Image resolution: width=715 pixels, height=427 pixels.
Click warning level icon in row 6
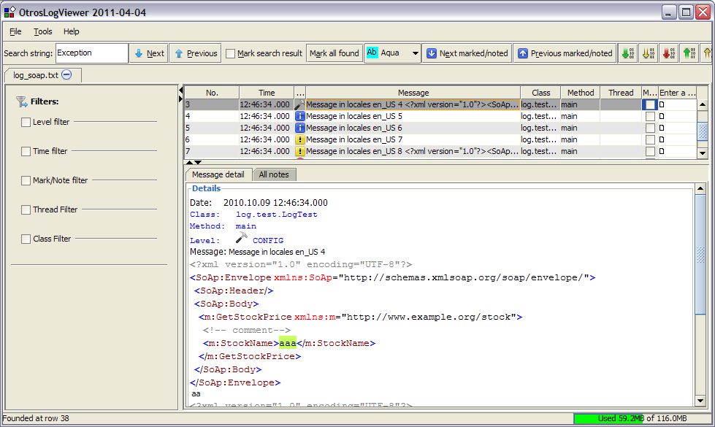[299, 140]
